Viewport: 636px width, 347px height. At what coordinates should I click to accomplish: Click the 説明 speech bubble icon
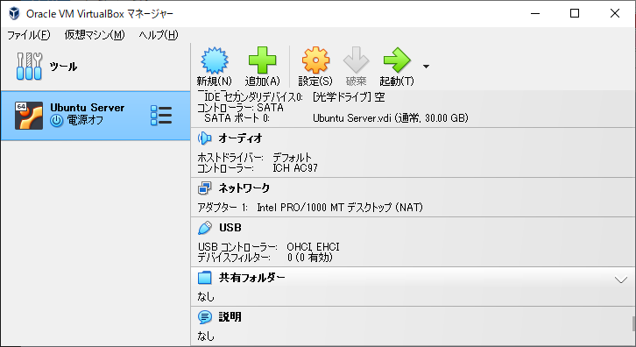204,317
